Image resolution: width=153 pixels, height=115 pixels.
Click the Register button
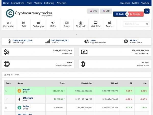coord(136,14)
